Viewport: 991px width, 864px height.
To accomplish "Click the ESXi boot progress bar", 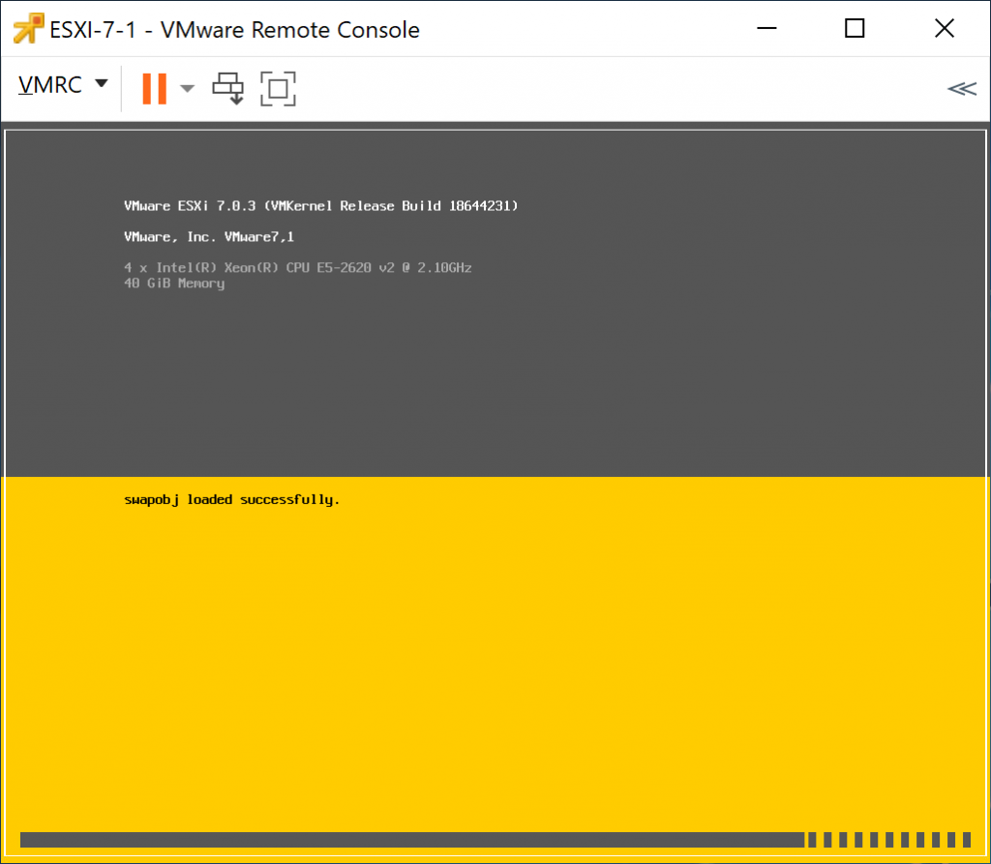I will tap(495, 840).
